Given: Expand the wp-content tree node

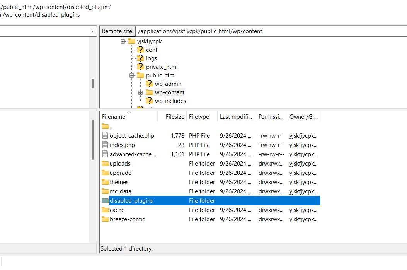Looking at the screenshot, I should coord(141,92).
